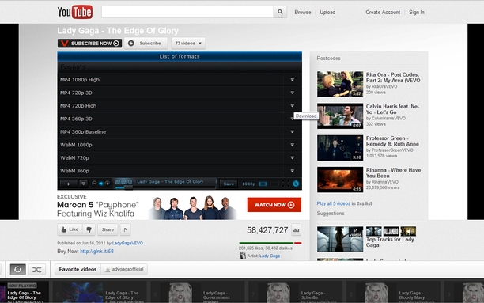Click the Share button
Screen dimensions: 484x303
point(108,229)
